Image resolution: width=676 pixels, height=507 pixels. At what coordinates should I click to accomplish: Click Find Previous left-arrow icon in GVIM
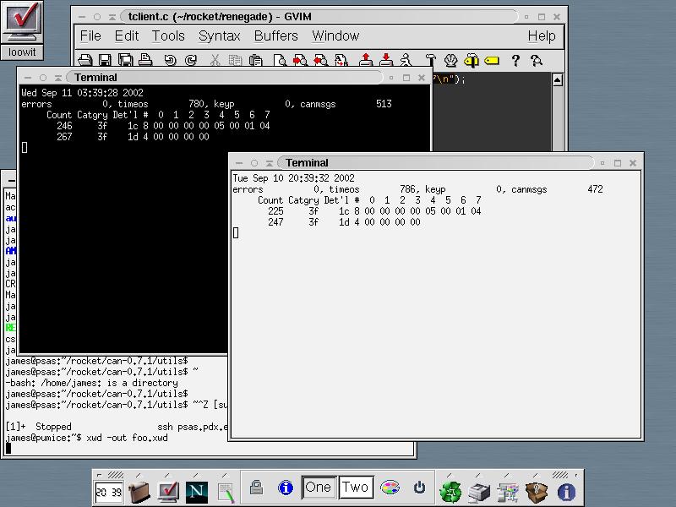coord(321,60)
